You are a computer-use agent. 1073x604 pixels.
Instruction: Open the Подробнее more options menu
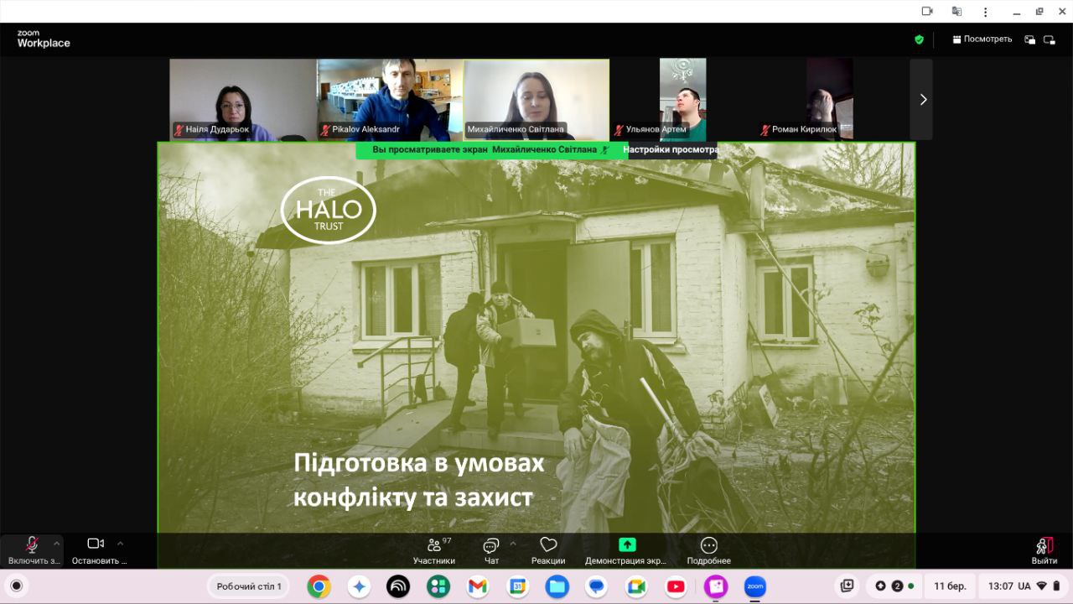point(708,549)
